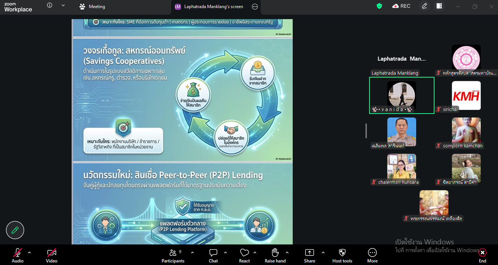The height and width of the screenshot is (265, 498).
Task: Start the video camera
Action: 51,255
